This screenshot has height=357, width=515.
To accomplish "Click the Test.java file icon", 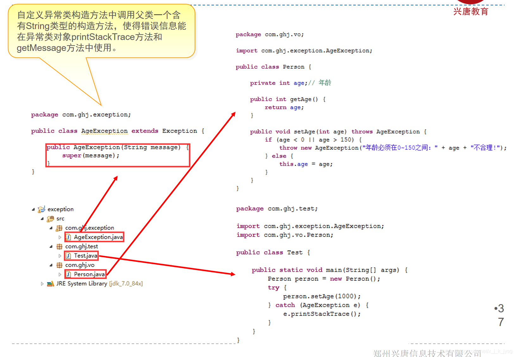I will (x=68, y=256).
